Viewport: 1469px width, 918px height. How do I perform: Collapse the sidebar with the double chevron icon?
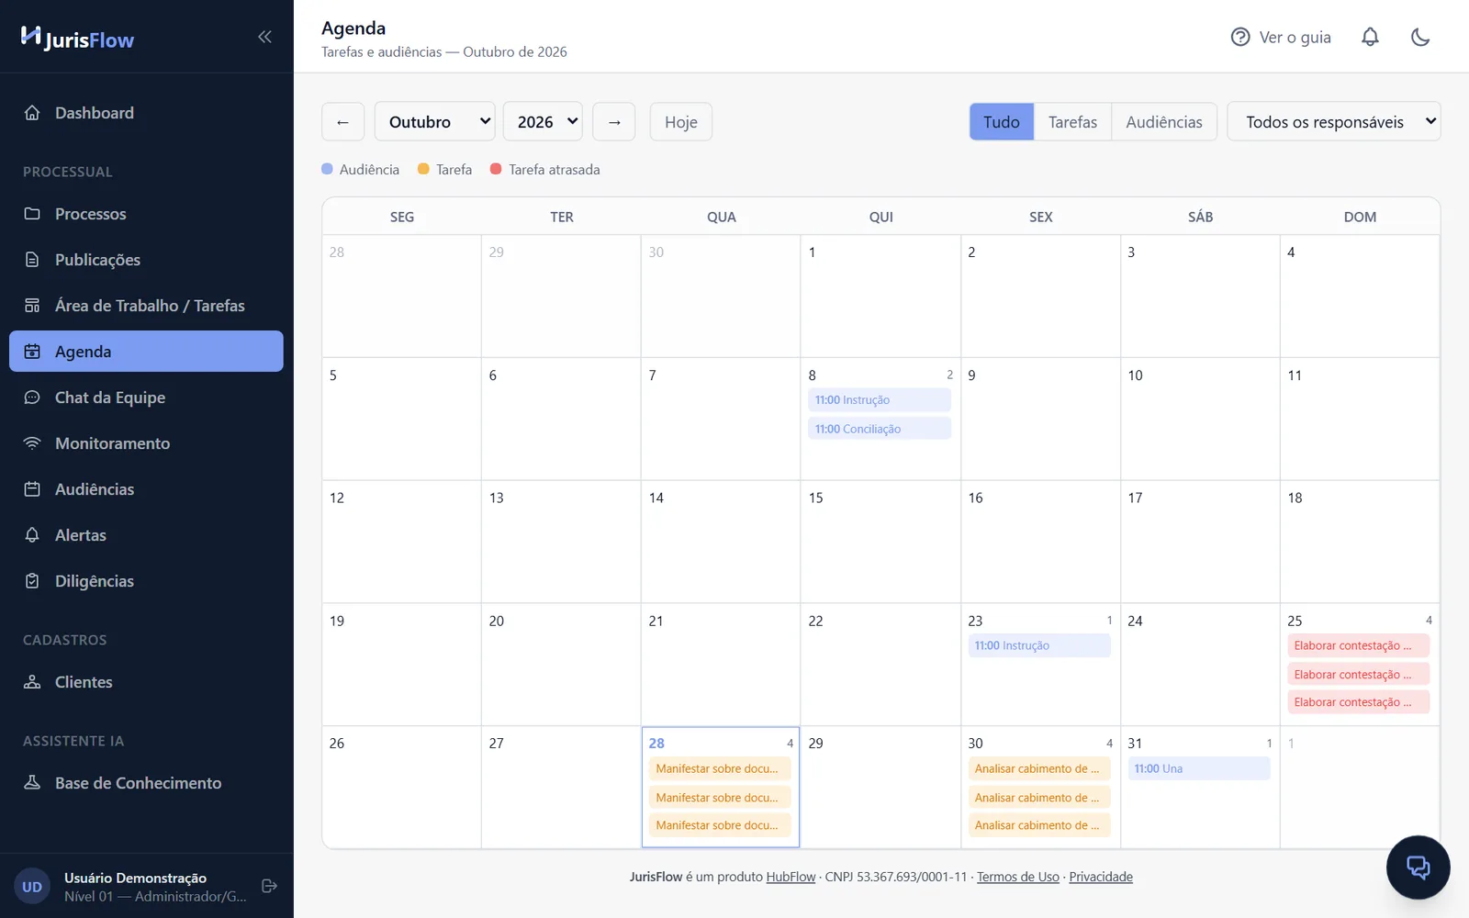tap(264, 37)
